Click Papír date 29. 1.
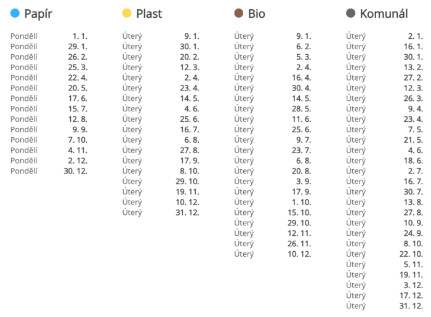The image size is (431, 317). (x=78, y=47)
